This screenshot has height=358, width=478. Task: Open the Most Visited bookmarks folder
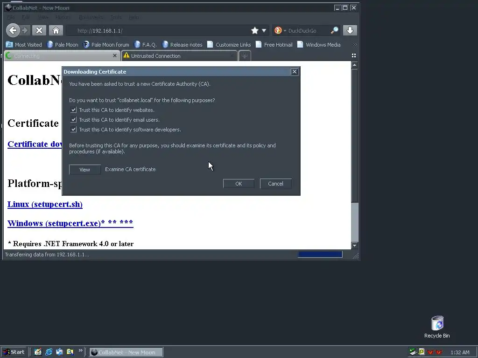(x=24, y=45)
